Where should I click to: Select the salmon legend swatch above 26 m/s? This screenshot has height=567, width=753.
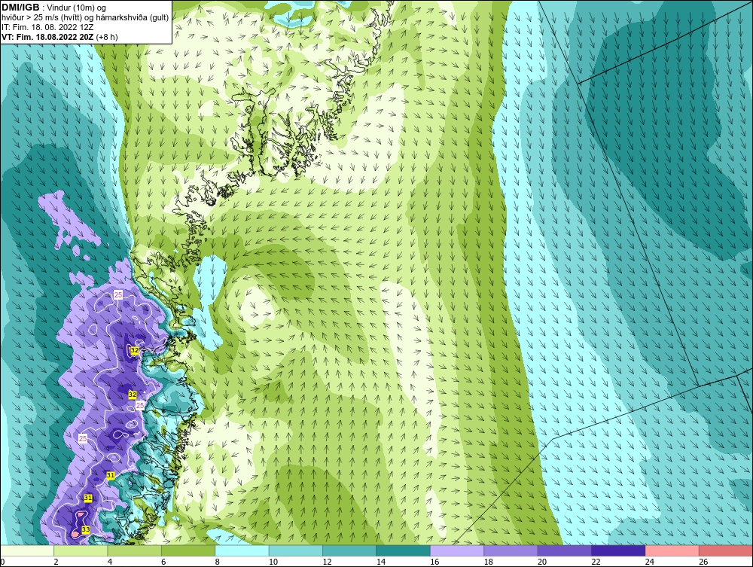tap(726, 550)
